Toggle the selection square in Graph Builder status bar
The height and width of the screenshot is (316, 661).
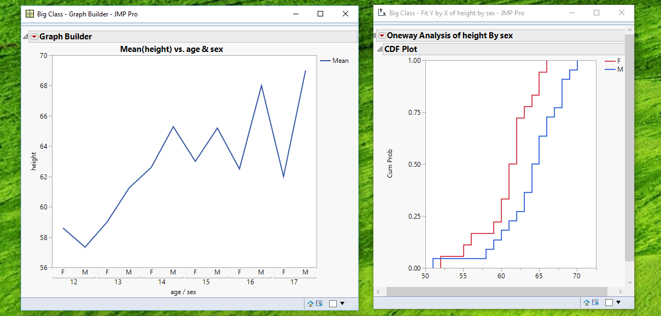pyautogui.click(x=334, y=303)
